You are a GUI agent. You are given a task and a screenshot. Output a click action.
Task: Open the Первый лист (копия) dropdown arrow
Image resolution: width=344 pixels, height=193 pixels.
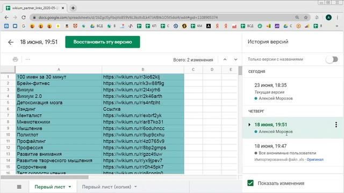tap(135, 187)
